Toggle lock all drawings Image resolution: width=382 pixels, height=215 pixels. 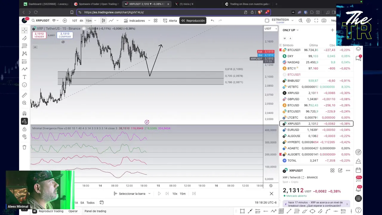24,129
